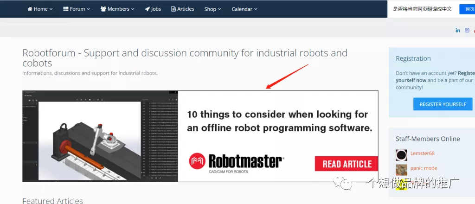Screen dimensions: 475x204
Task: Click the list icon beside Forum
Action: coord(66,9)
